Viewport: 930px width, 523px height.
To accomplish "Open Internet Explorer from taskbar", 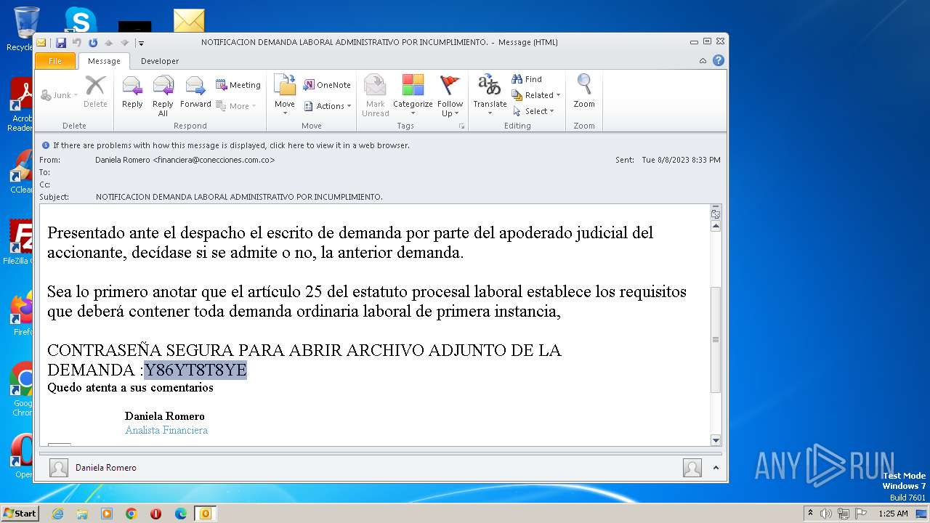I will [57, 514].
